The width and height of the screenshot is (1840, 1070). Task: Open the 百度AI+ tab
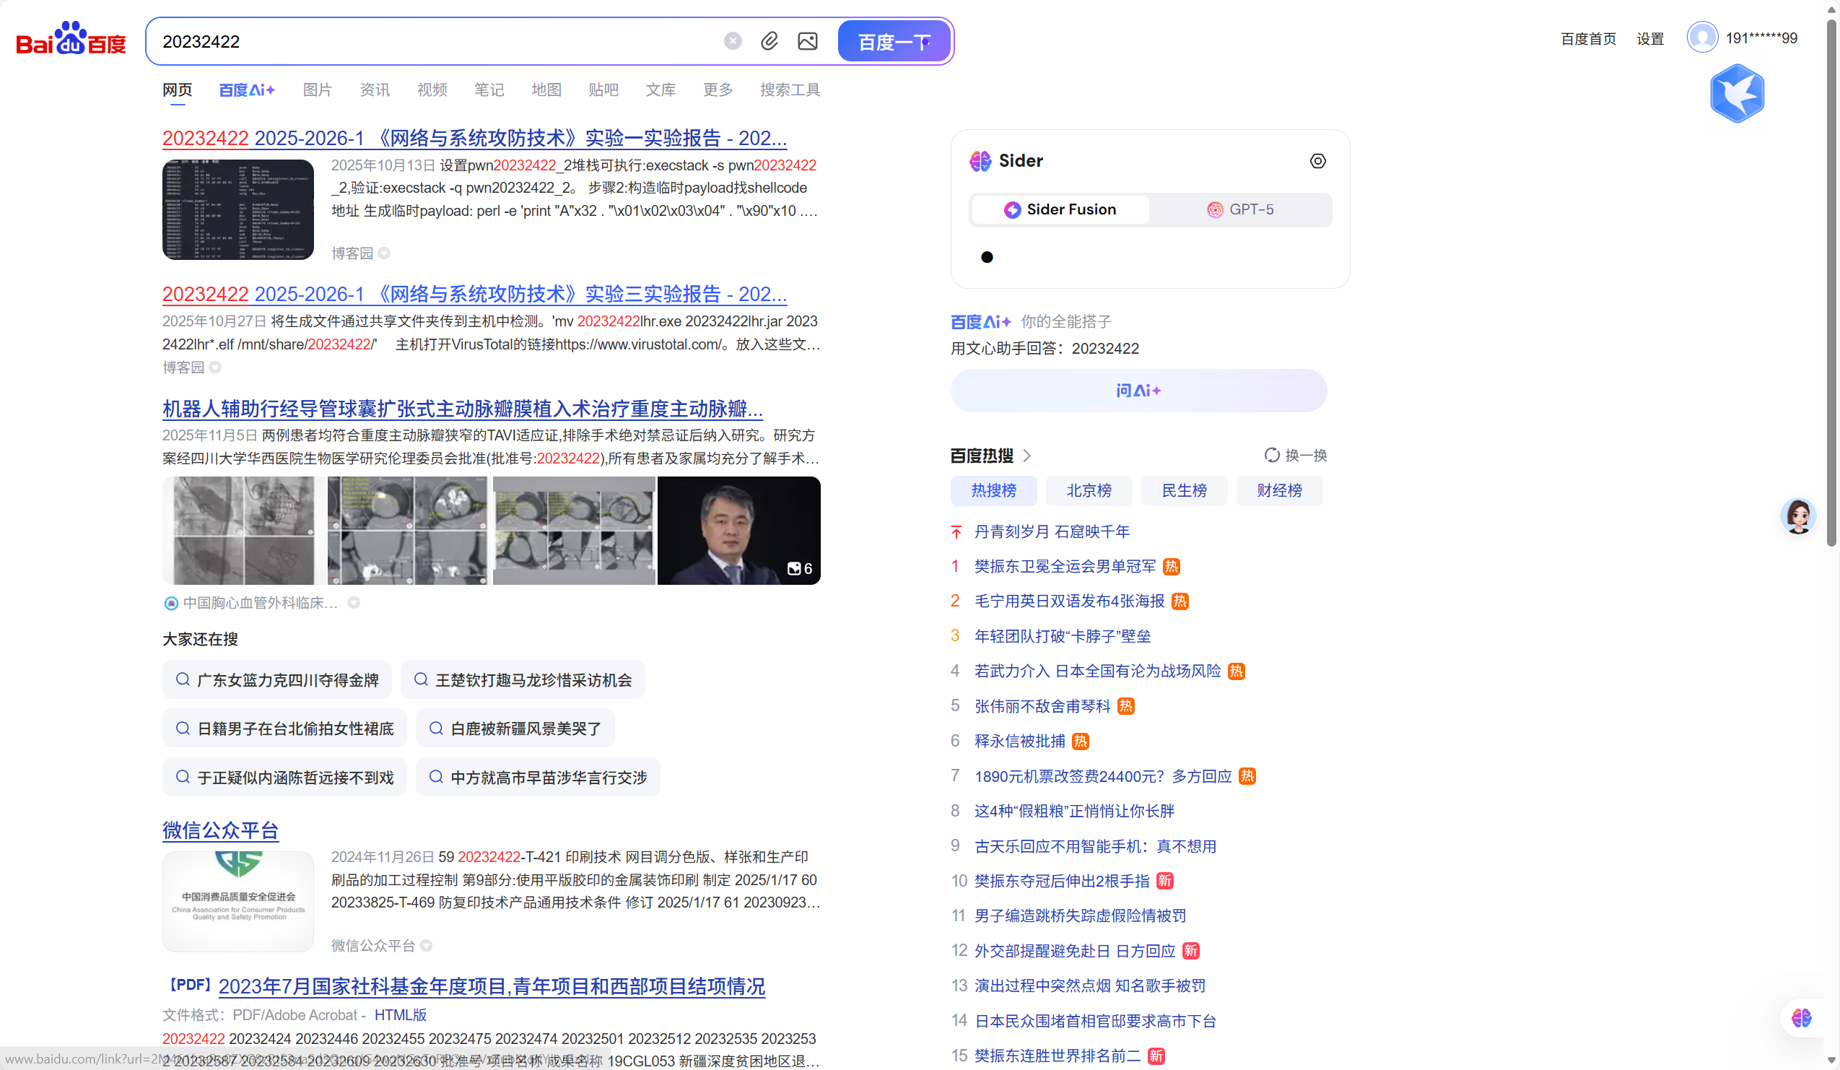click(x=247, y=90)
